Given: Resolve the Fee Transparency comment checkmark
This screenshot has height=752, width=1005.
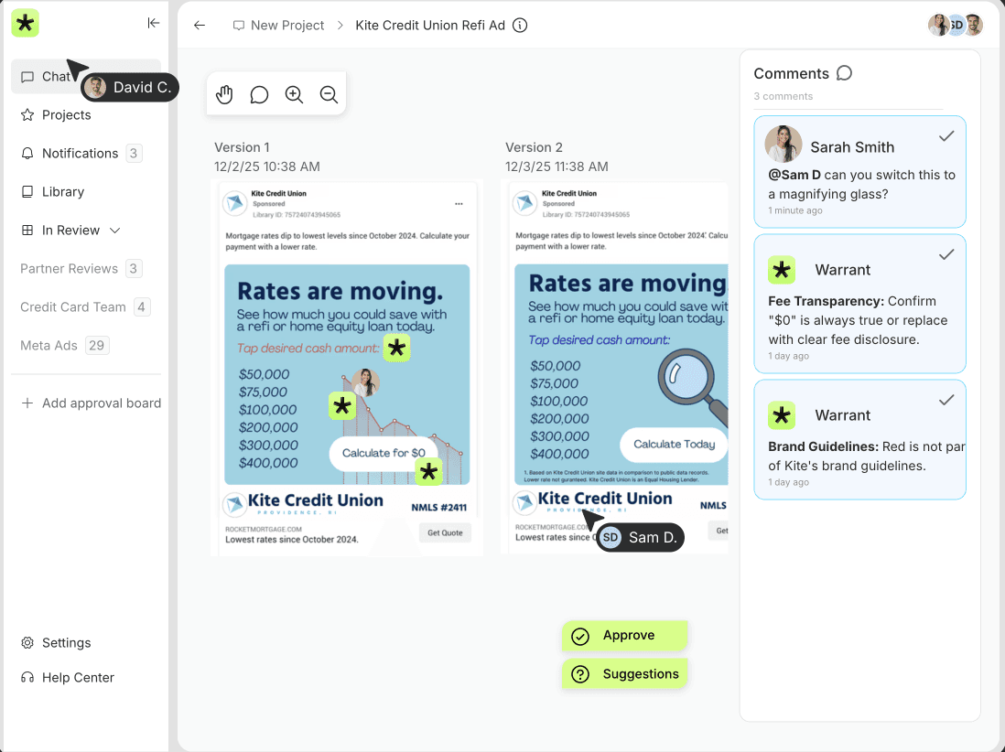Looking at the screenshot, I should (x=946, y=254).
